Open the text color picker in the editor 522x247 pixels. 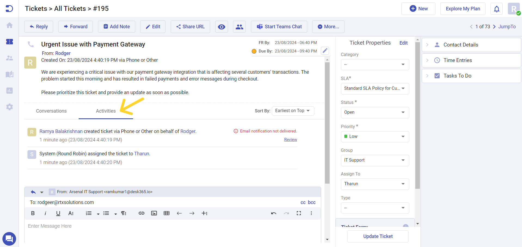click(x=71, y=213)
